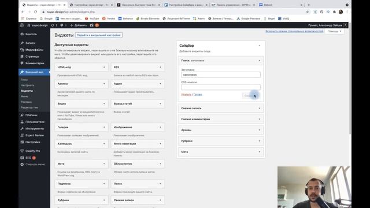Image resolution: width=370 pixels, height=208 pixels.
Task: Click the WordPress logo in admin bar
Action: tap(22, 25)
